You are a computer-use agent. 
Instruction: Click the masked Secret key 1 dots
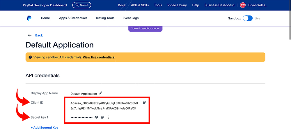tap(81, 117)
